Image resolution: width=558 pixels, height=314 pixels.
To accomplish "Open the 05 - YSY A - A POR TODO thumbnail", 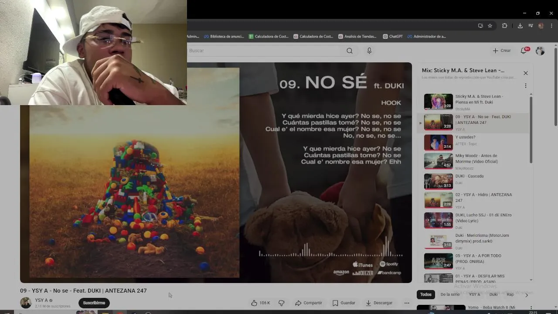I will [439, 261].
